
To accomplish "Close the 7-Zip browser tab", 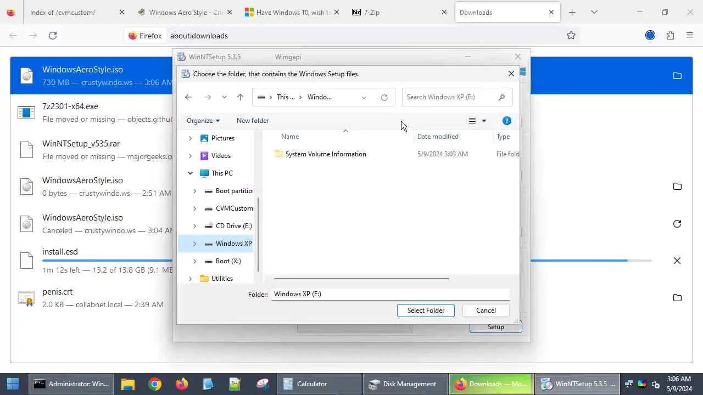I will pyautogui.click(x=444, y=12).
